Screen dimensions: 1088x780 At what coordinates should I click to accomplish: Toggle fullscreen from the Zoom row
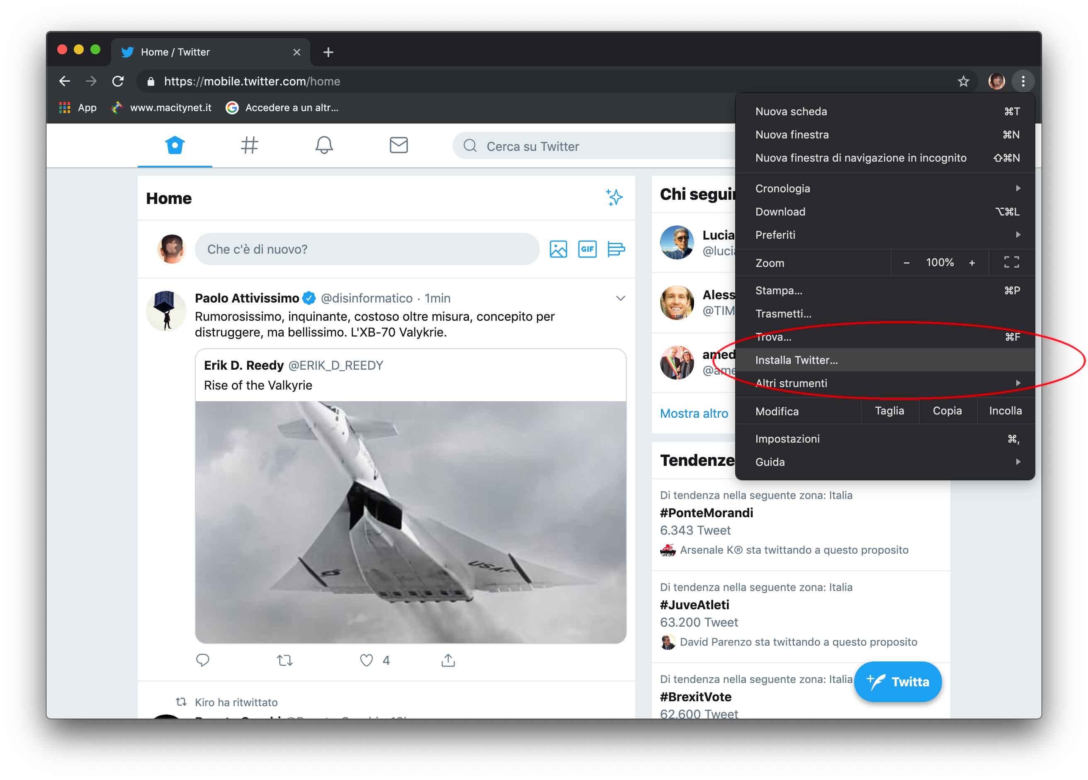1011,262
